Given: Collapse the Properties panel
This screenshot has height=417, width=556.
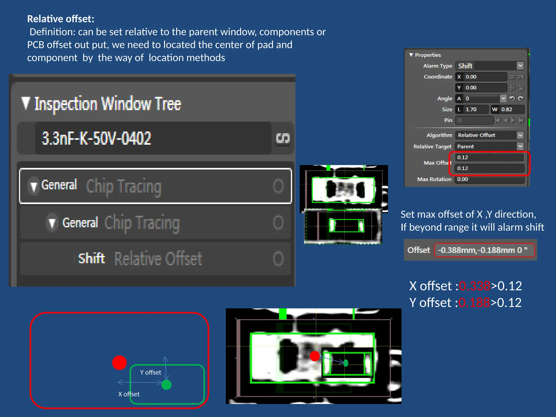Looking at the screenshot, I should (411, 55).
